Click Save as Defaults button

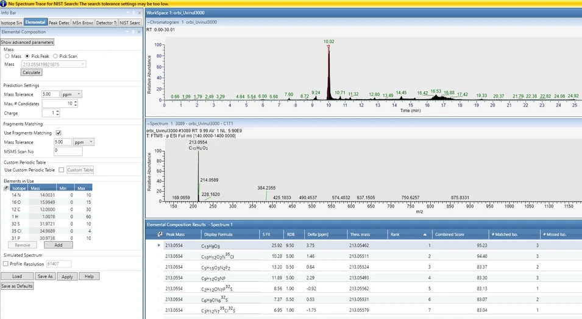[x=17, y=286]
